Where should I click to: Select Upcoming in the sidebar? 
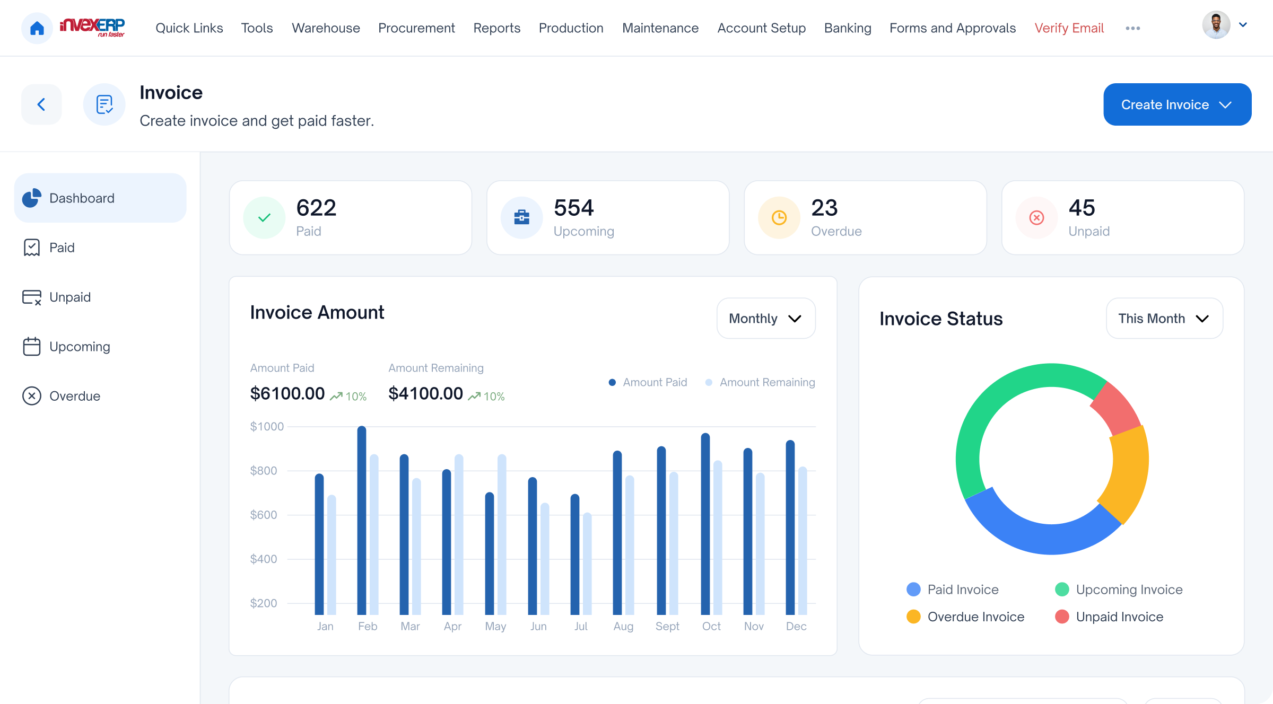[x=80, y=347]
